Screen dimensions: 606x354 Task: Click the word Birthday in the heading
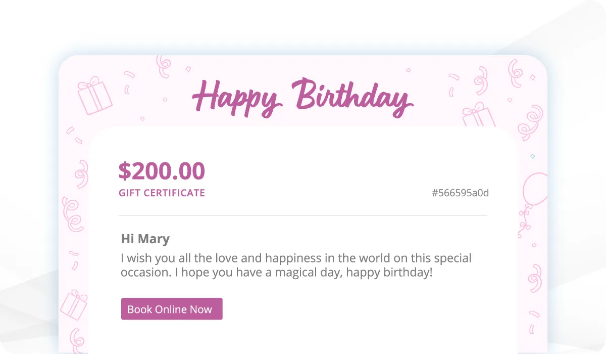coord(353,96)
